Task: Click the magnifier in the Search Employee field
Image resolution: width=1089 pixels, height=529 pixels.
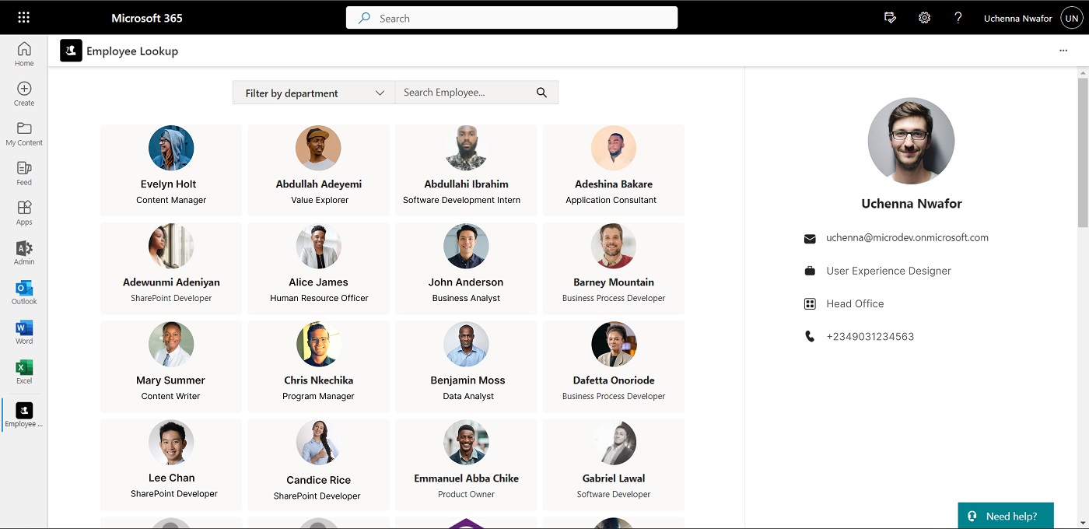Action: 541,92
